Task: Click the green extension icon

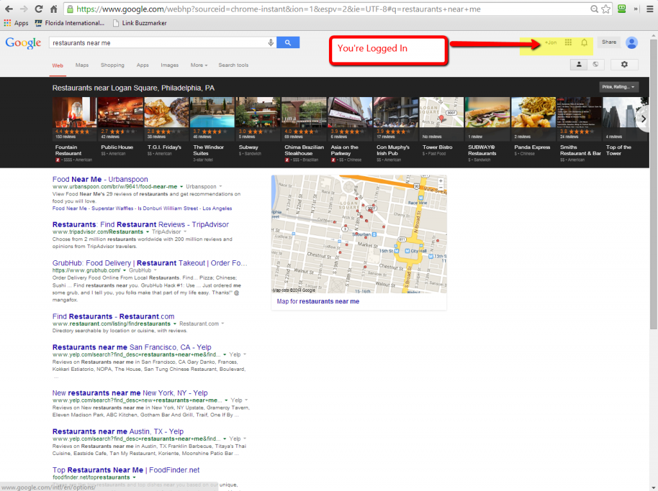Action: click(x=622, y=9)
